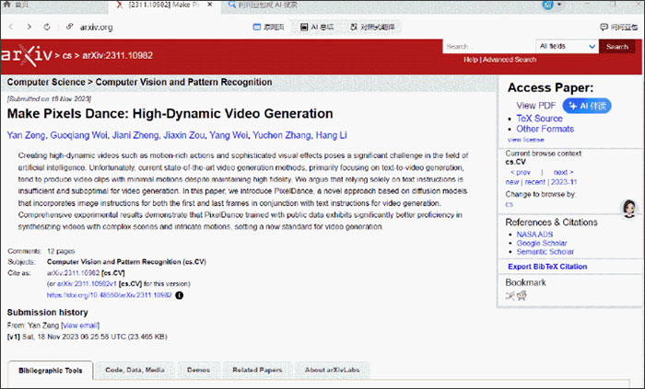The height and width of the screenshot is (389, 645).
Task: Open the profile dropdown arrow in title bar
Action: click(559, 5)
